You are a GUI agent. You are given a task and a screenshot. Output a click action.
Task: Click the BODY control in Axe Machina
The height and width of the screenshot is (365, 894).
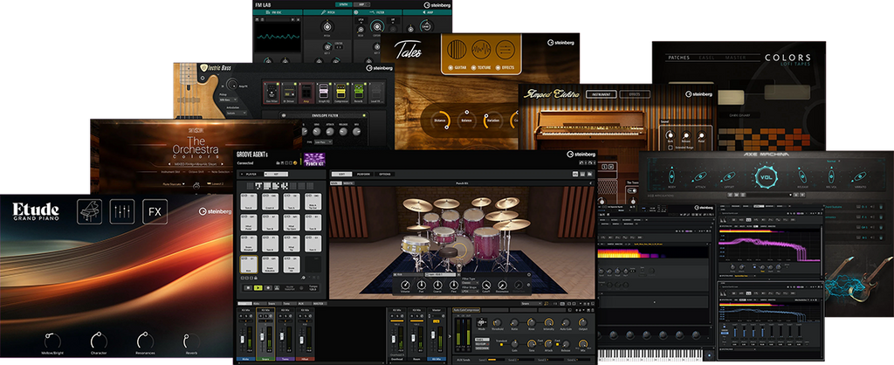pyautogui.click(x=670, y=176)
